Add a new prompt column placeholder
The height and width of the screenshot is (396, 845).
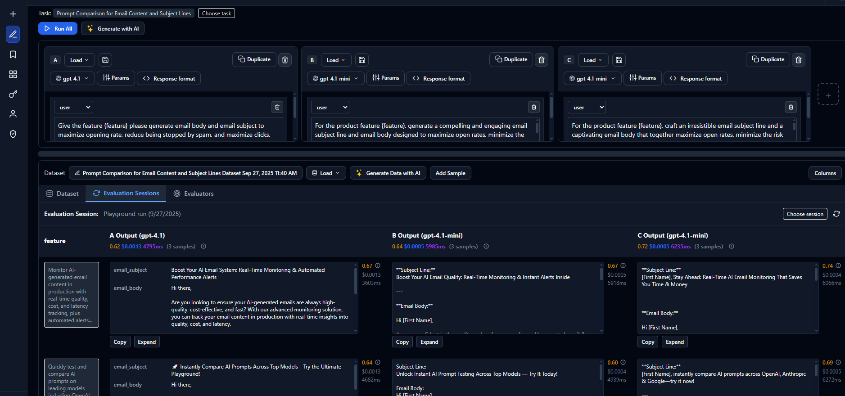coord(828,94)
